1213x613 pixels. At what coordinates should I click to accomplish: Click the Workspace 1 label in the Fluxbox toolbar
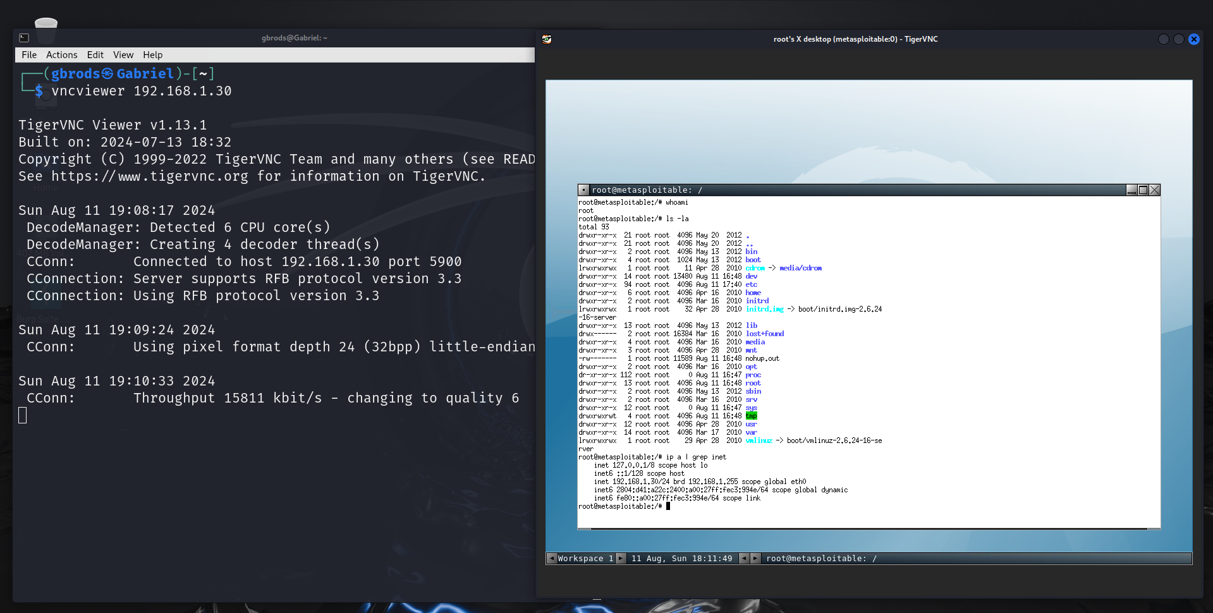(x=586, y=559)
